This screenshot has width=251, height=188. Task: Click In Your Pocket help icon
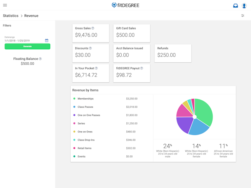96,69
